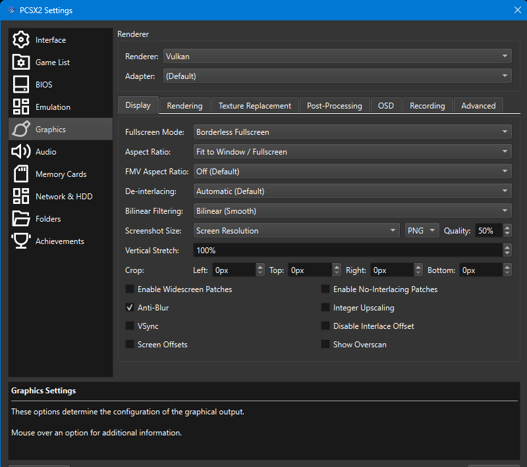Image resolution: width=527 pixels, height=467 pixels.
Task: Click the Crop Right spinner arrows
Action: 418,270
